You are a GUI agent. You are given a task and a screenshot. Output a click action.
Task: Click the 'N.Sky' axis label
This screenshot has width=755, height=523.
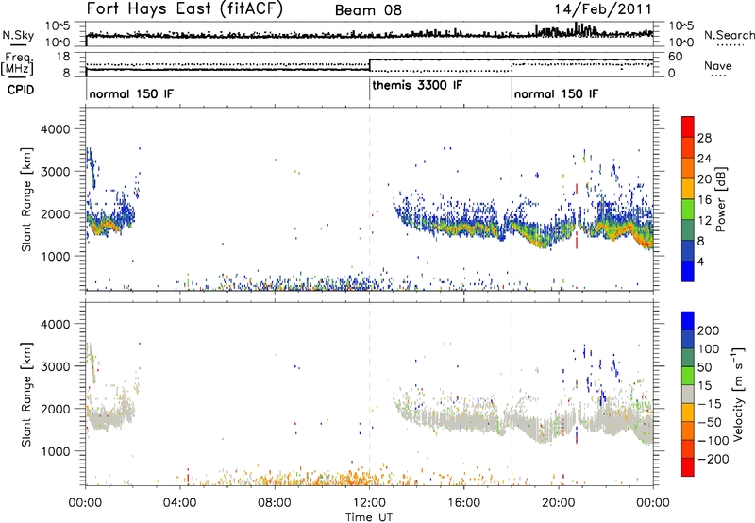(x=18, y=35)
